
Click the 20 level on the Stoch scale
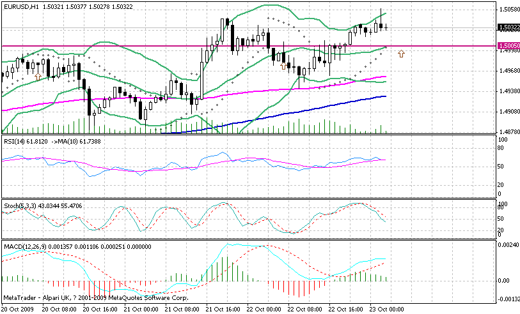[x=501, y=230]
